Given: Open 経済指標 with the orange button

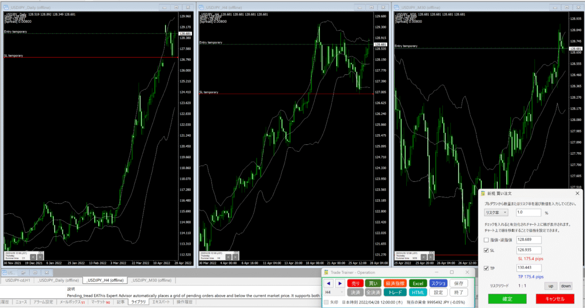Looking at the screenshot, I should pyautogui.click(x=395, y=283).
